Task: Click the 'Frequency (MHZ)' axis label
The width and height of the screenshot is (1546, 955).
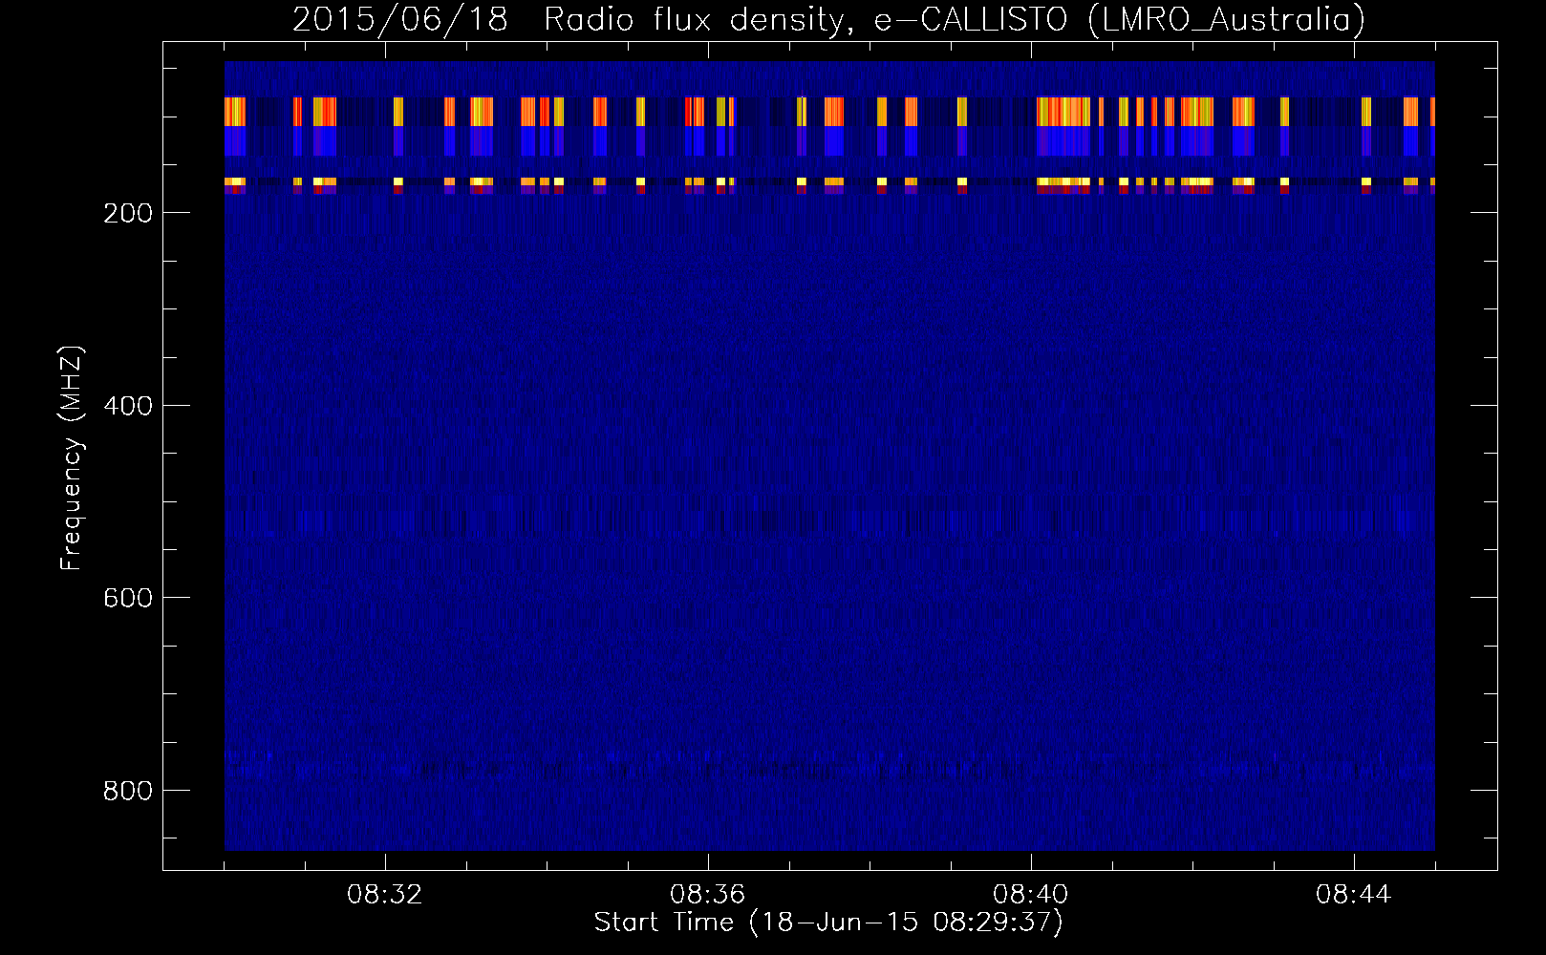Action: [72, 457]
